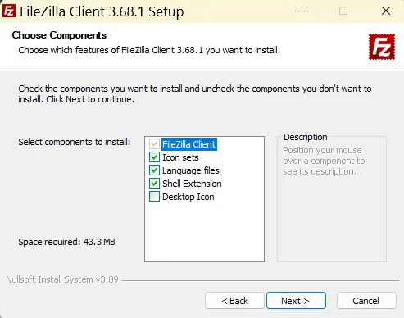The image size is (404, 318).
Task: Select the FileZilla Client component label
Action: (x=189, y=144)
